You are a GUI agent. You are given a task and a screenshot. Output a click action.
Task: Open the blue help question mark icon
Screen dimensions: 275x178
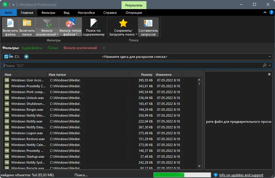pyautogui.click(x=271, y=12)
